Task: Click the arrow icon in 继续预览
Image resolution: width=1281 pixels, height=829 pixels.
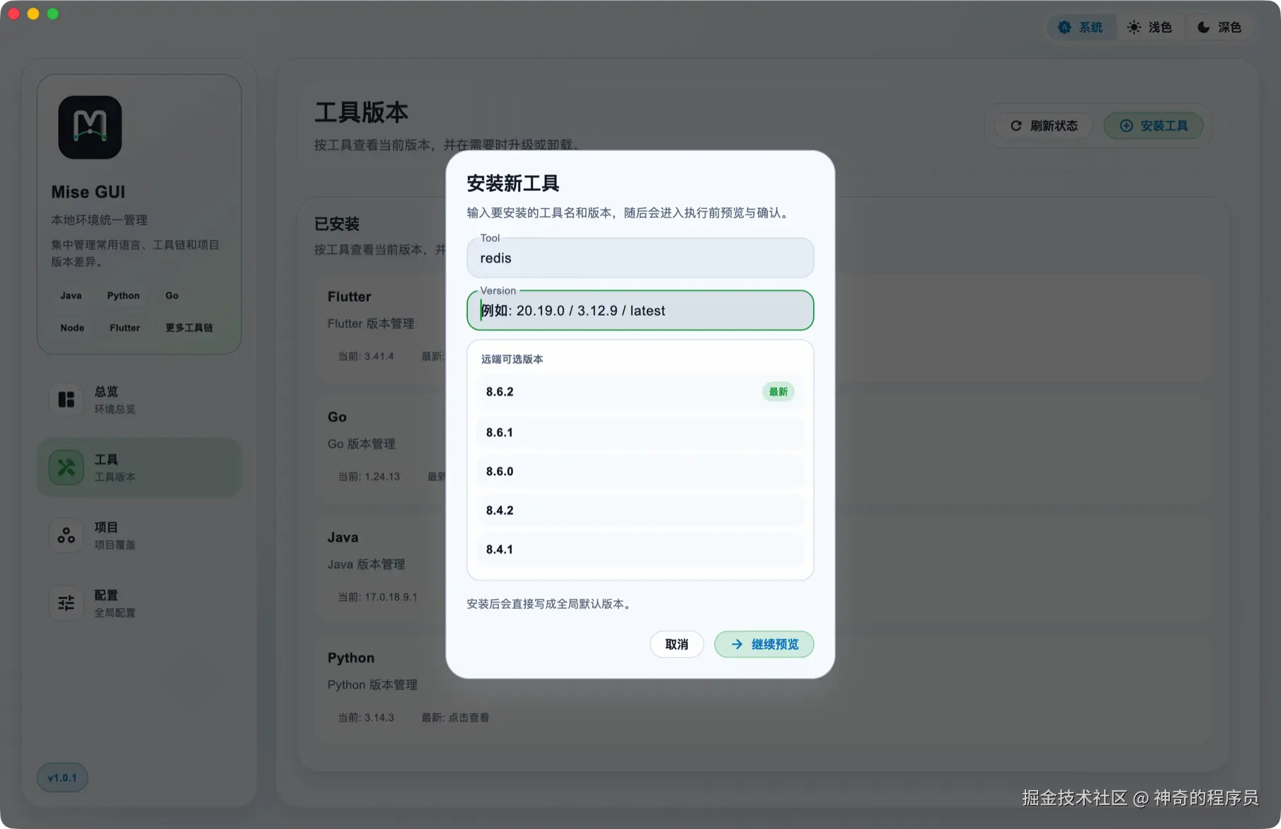Action: click(x=737, y=644)
